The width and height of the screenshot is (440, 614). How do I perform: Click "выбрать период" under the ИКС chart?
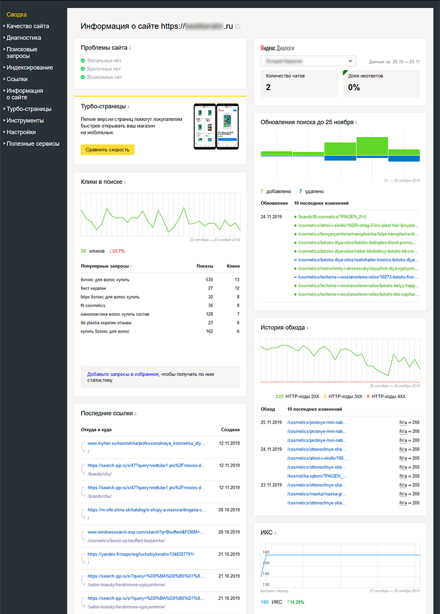click(x=274, y=591)
